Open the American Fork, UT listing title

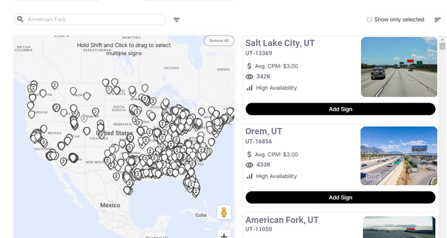point(282,220)
